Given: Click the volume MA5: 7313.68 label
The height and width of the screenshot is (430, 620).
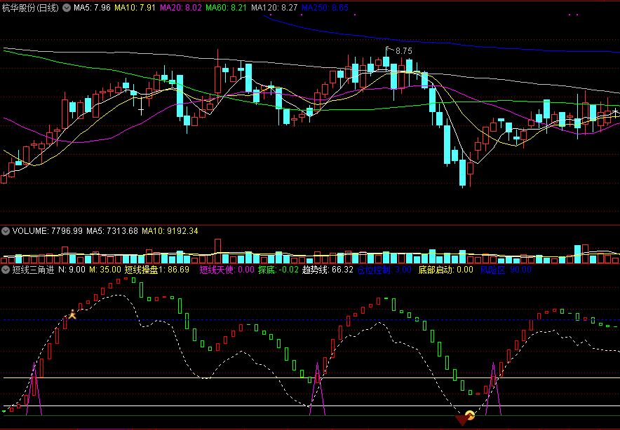Looking at the screenshot, I should (112, 230).
